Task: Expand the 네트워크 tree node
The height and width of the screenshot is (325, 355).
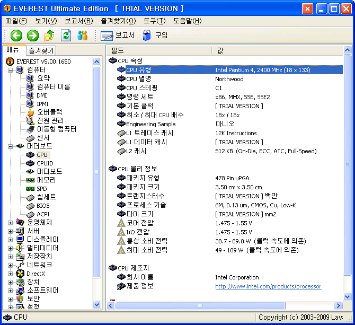Action: pos(10,265)
